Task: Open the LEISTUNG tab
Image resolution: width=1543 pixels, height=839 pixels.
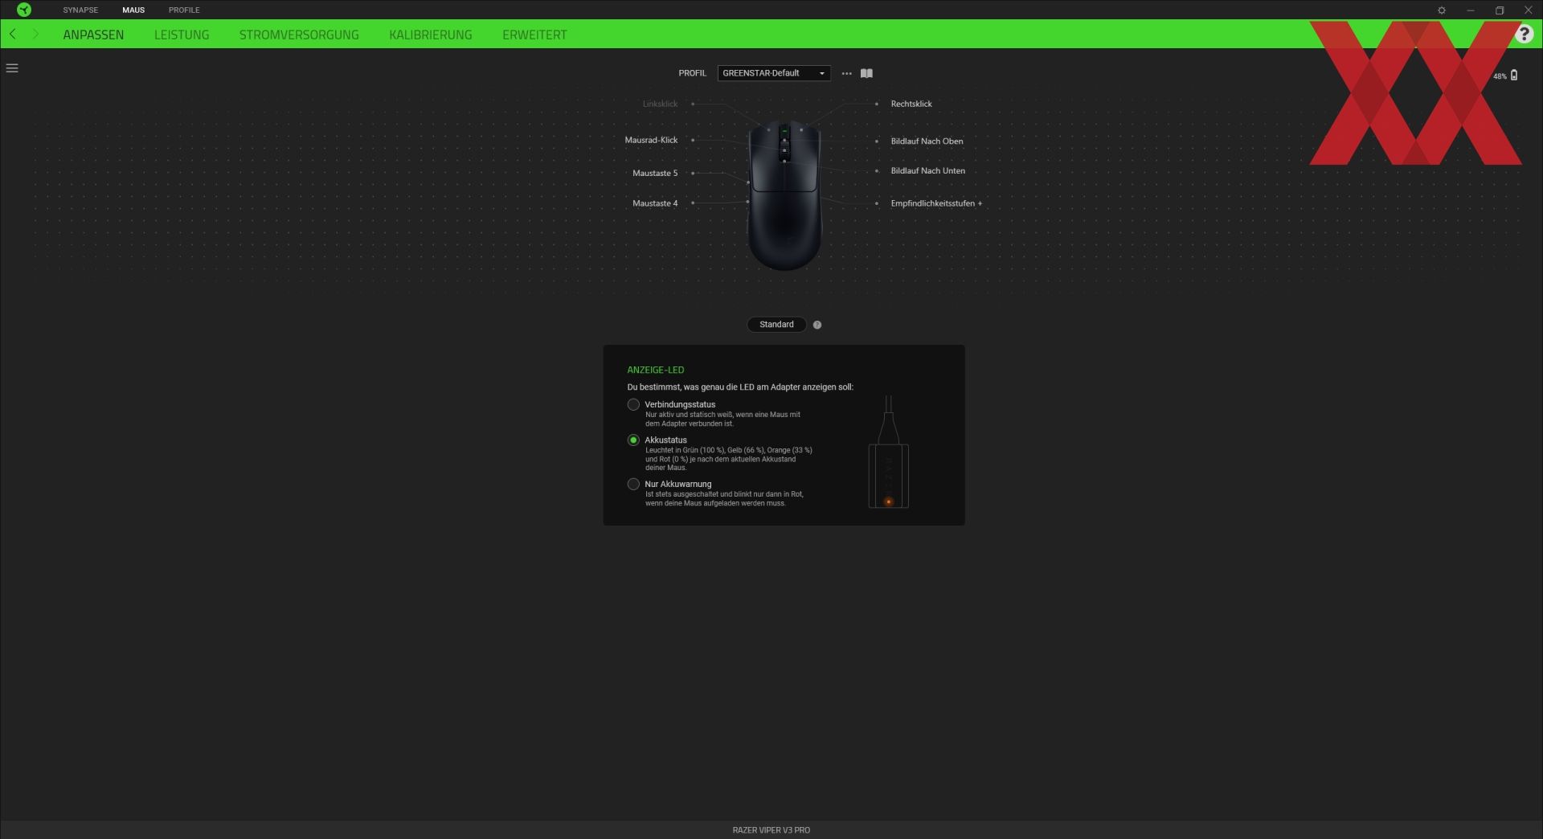Action: pyautogui.click(x=182, y=35)
